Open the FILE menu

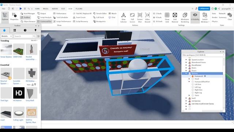[x=4, y=9]
